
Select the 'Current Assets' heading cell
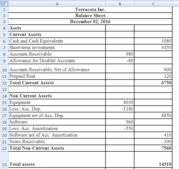click(x=57, y=35)
